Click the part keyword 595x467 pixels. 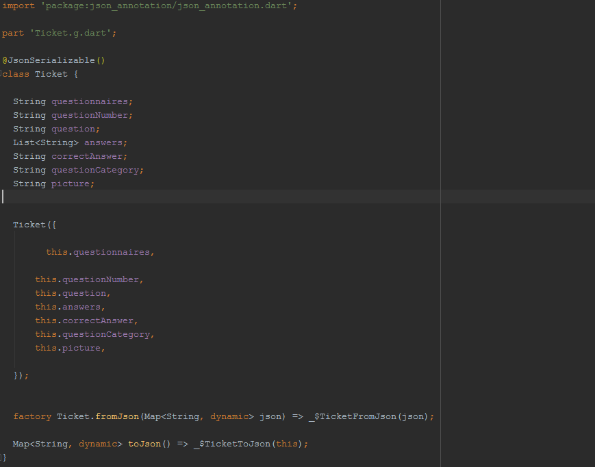(13, 34)
